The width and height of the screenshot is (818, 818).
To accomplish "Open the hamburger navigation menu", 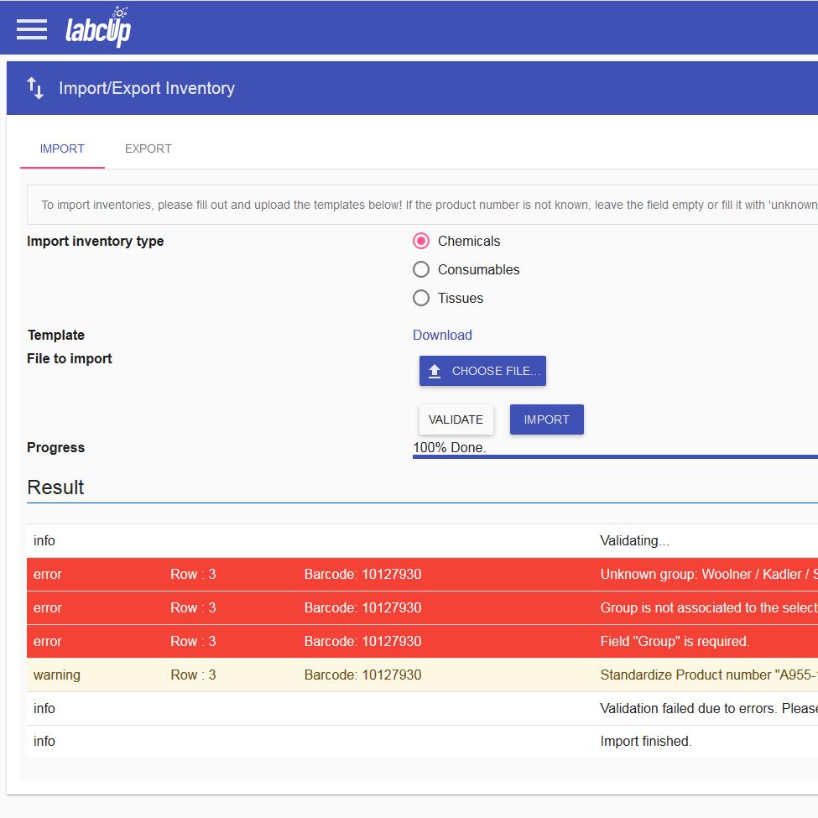I will (x=32, y=29).
